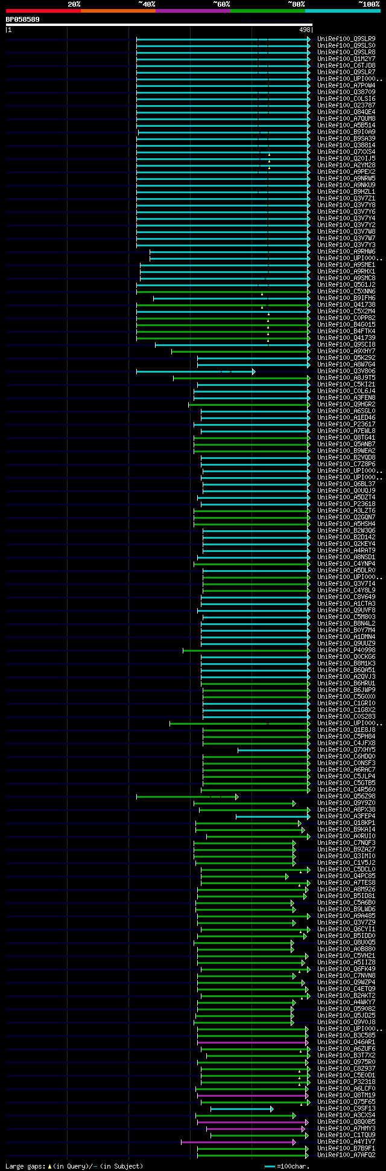This screenshot has width=386, height=1171.
Task: Select hit label UniRef100_Q3V7Z1
Action: click(346, 198)
